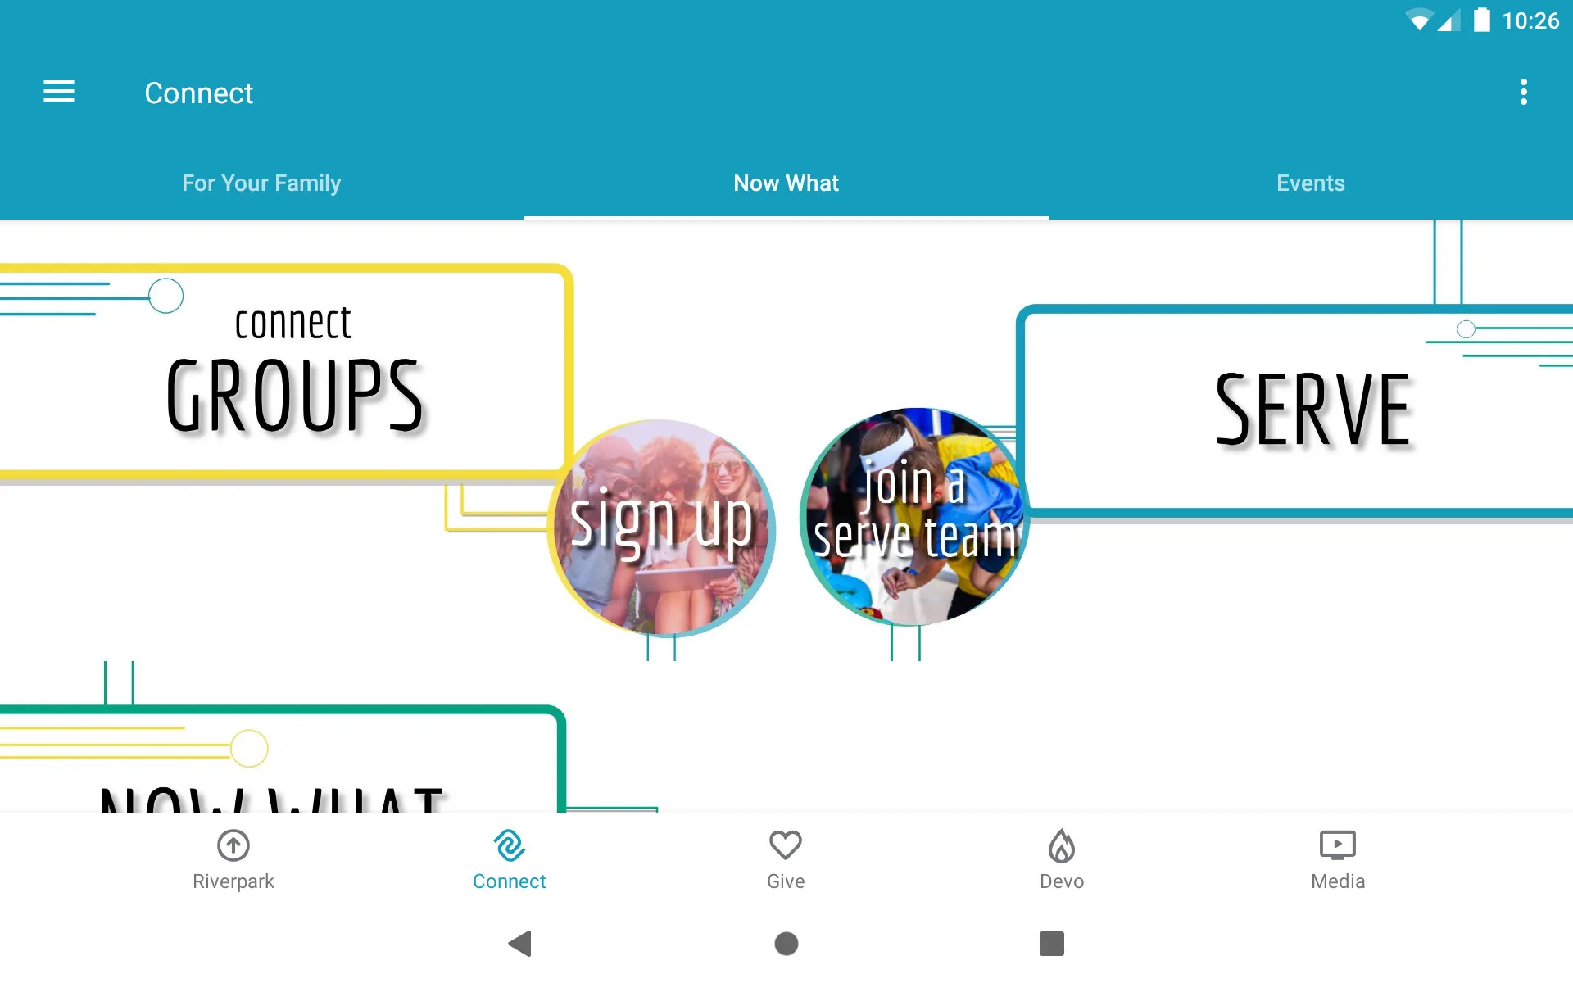Tap the three-dot overflow menu icon
The height and width of the screenshot is (983, 1573).
(1525, 93)
